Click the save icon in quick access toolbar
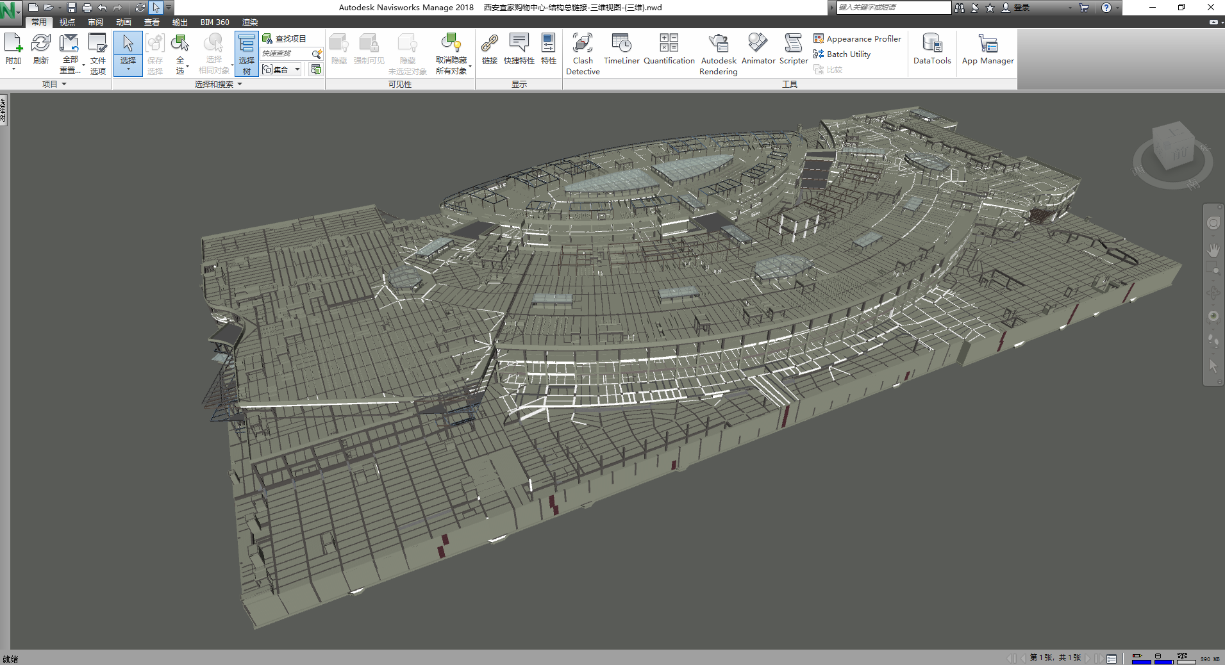The height and width of the screenshot is (665, 1225). pos(72,8)
